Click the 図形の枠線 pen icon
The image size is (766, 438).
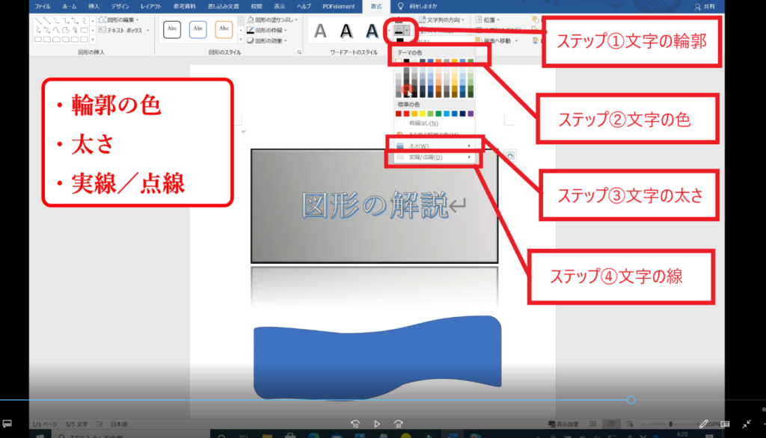[x=251, y=31]
